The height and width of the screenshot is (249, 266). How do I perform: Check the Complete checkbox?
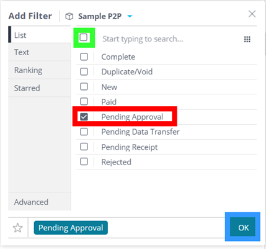coord(84,57)
